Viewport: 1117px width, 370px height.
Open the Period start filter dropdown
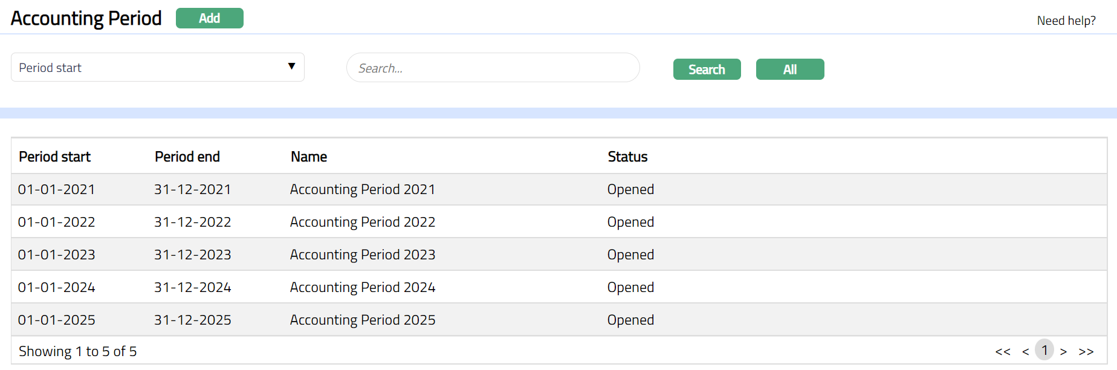point(157,67)
